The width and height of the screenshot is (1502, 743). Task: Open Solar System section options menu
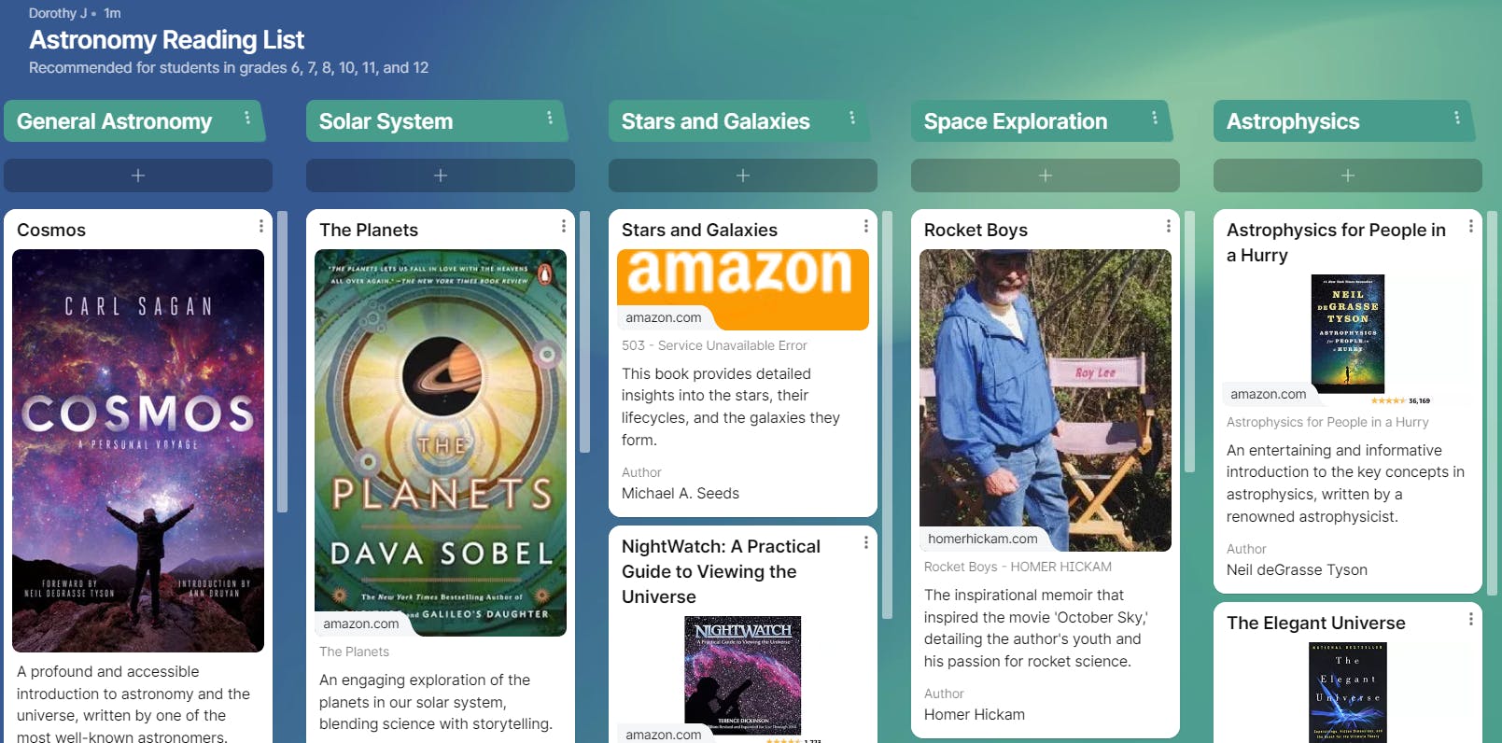[x=550, y=118]
